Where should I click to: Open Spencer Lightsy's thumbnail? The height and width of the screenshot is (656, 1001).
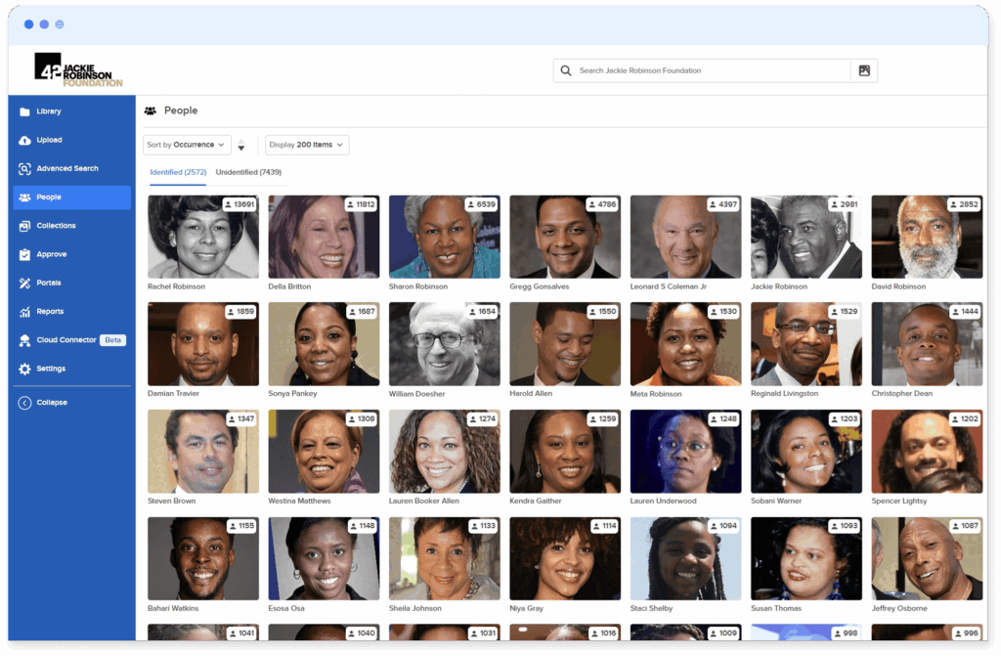[x=927, y=452]
